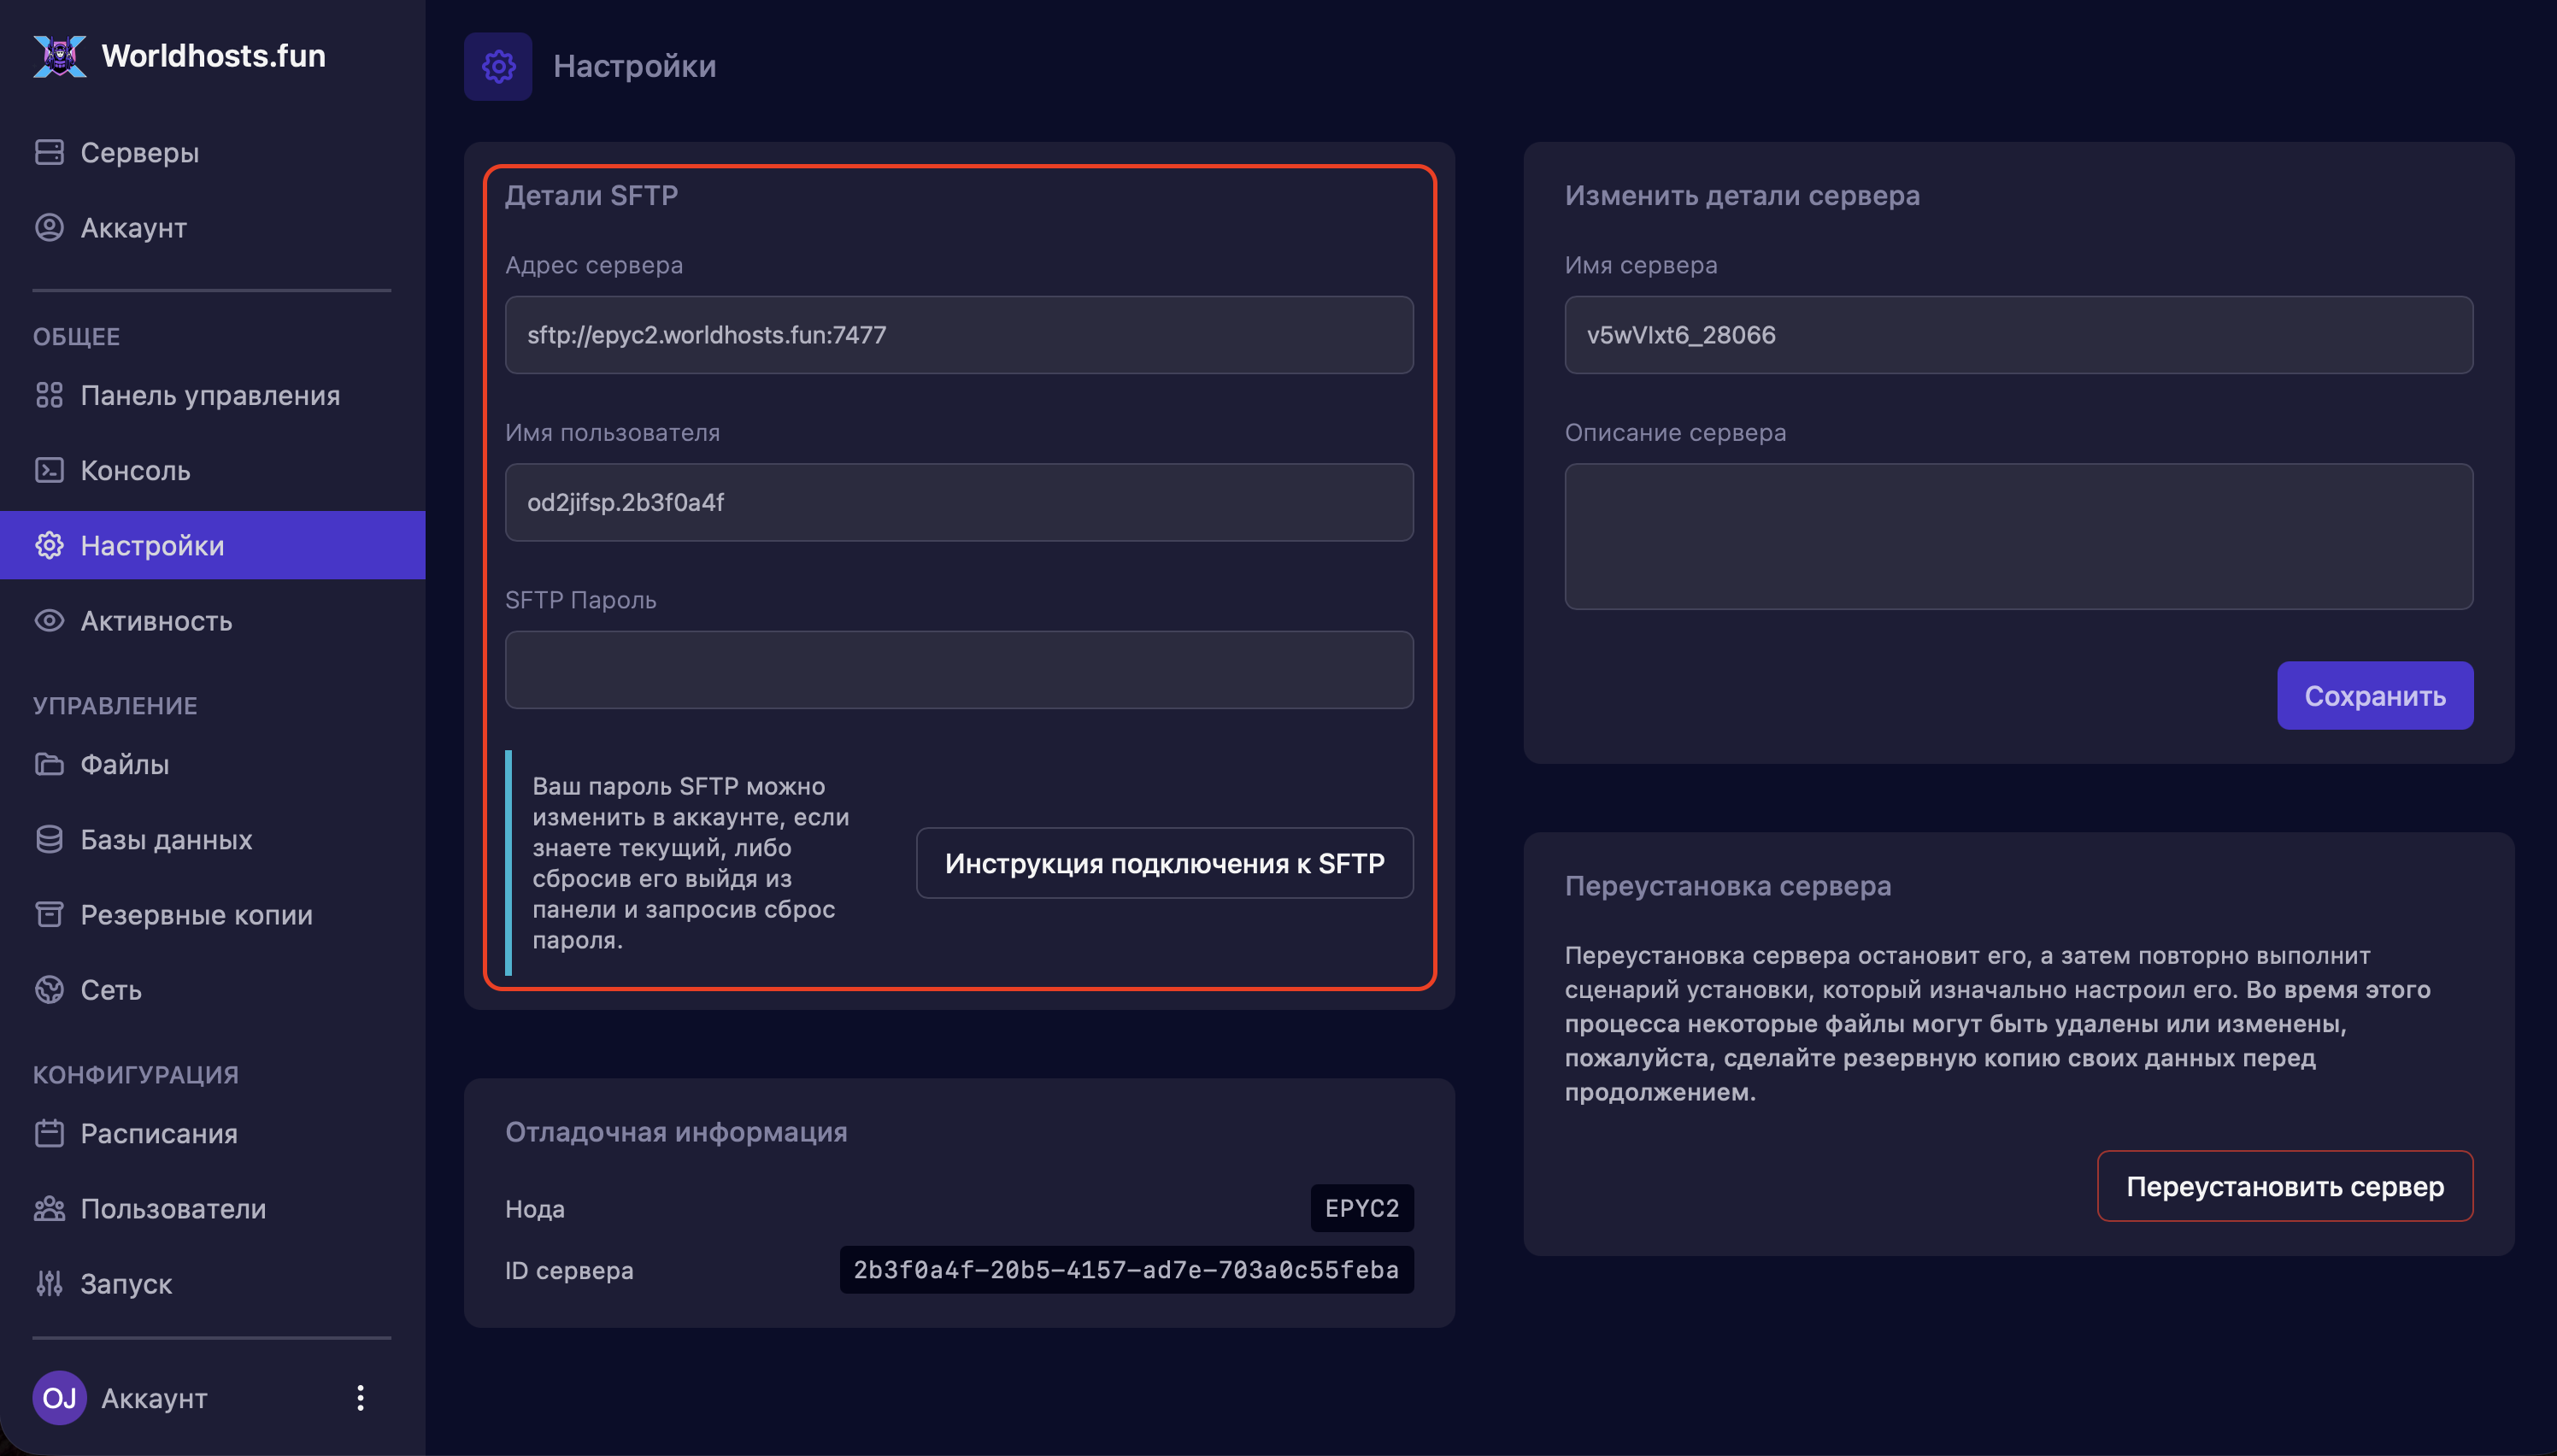Click the Базы данных database icon
The image size is (2557, 1456).
point(49,839)
